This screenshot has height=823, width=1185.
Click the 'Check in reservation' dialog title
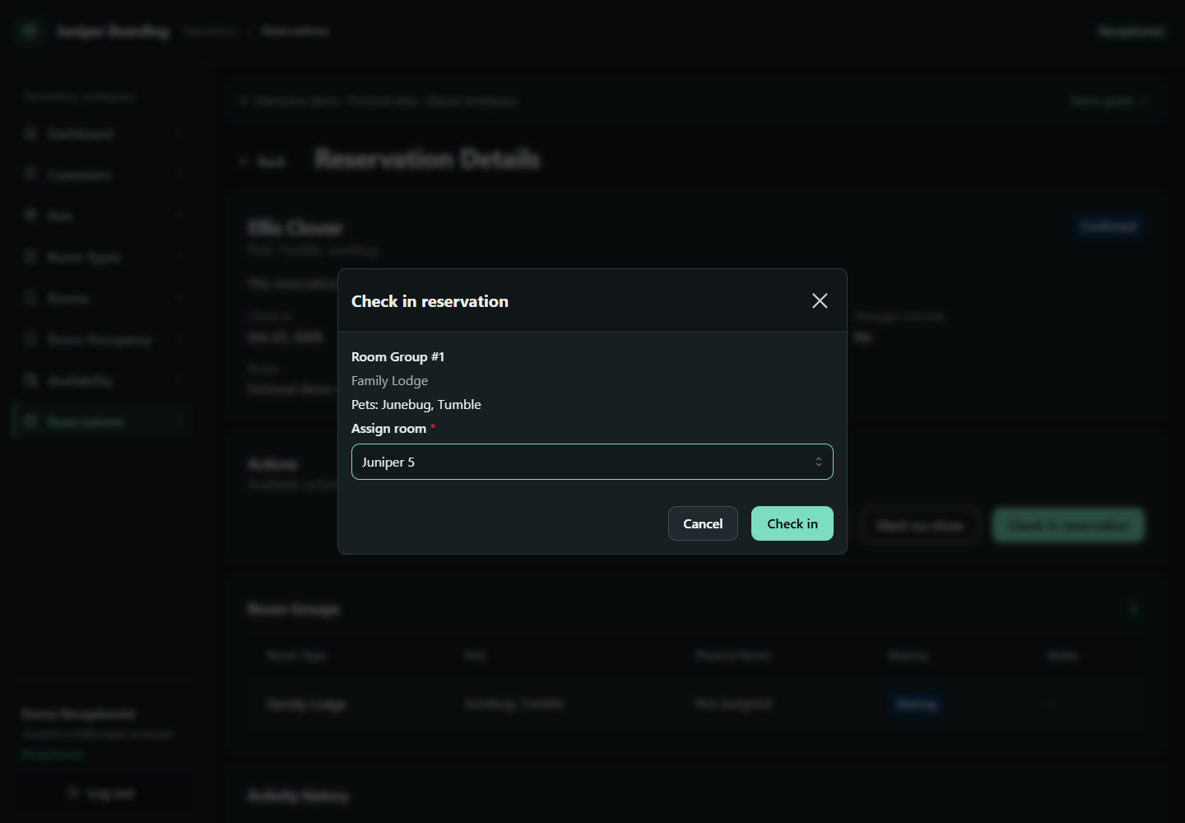point(430,301)
